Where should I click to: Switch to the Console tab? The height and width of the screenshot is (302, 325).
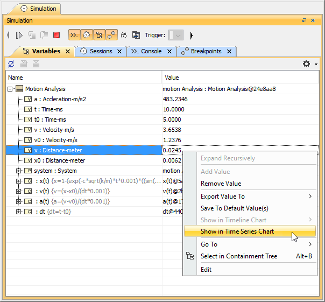(151, 51)
